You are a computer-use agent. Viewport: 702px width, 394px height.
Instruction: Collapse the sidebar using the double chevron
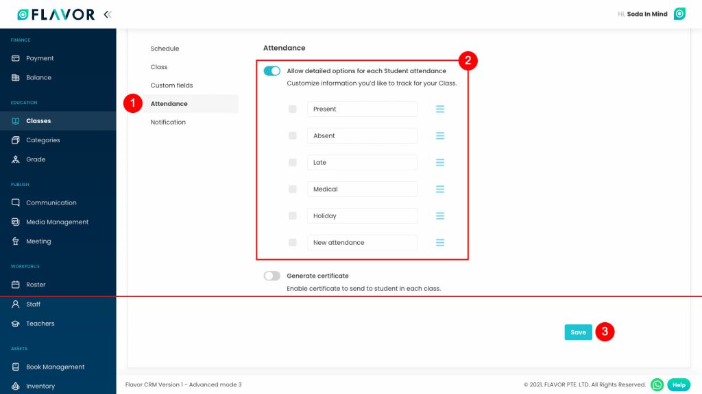(x=107, y=12)
